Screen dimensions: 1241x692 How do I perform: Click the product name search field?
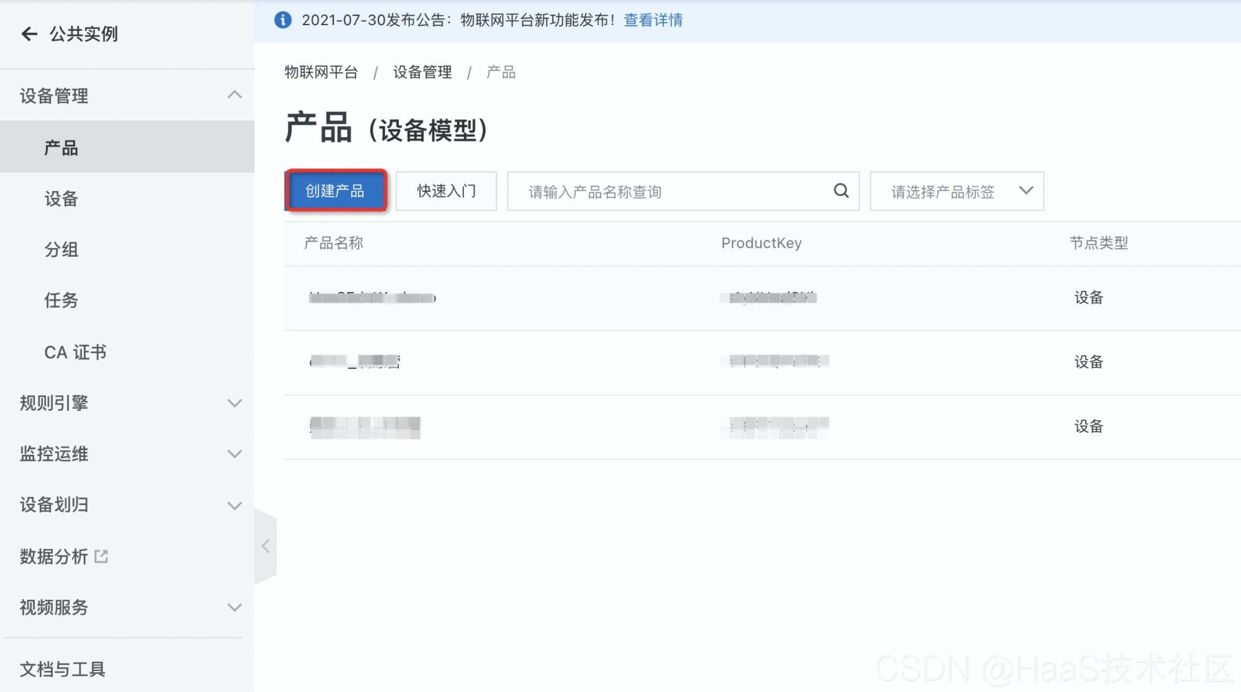(x=671, y=191)
